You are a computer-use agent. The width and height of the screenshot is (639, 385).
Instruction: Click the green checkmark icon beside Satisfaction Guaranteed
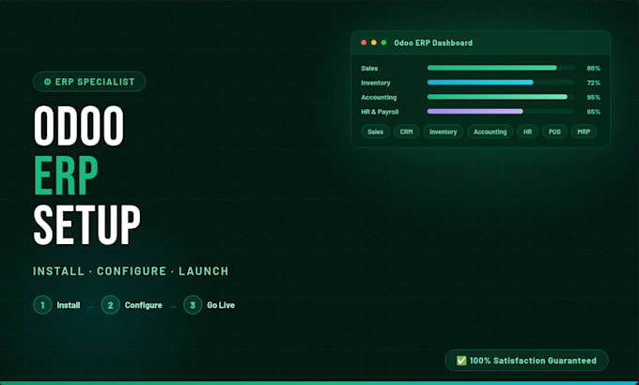[460, 361]
